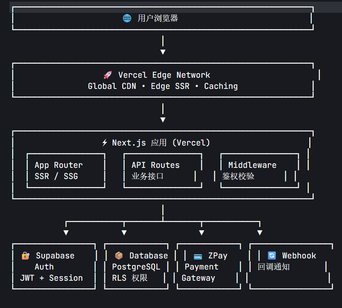Click the Global CDN • Edge SSR • Caching line
Viewport: 342px width, 308px height.
(163, 86)
